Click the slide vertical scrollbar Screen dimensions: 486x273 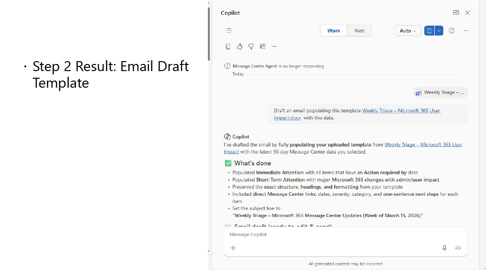pos(209,34)
